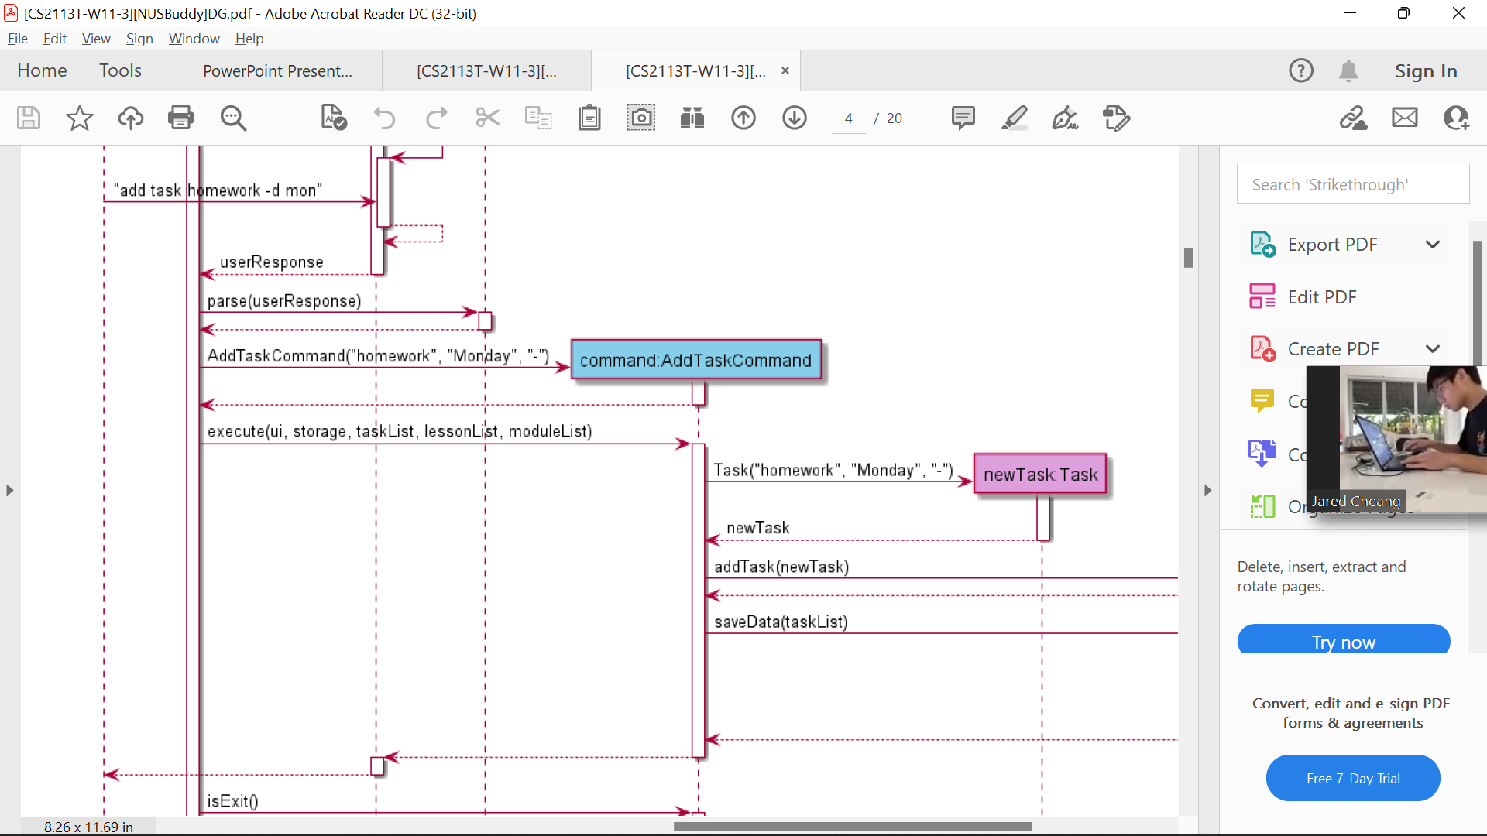
Task: Expand the Create PDF options chevron
Action: pyautogui.click(x=1433, y=349)
